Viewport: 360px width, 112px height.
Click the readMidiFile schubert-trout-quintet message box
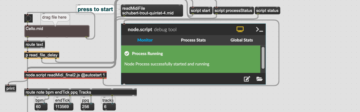point(152,11)
